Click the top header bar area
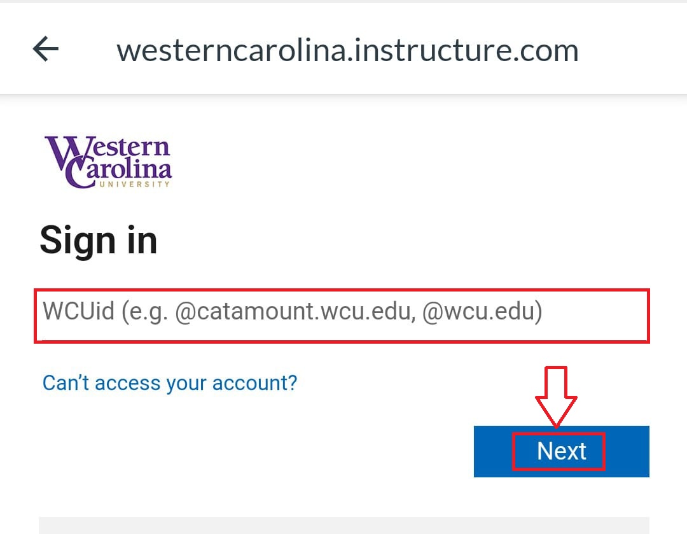 tap(343, 48)
